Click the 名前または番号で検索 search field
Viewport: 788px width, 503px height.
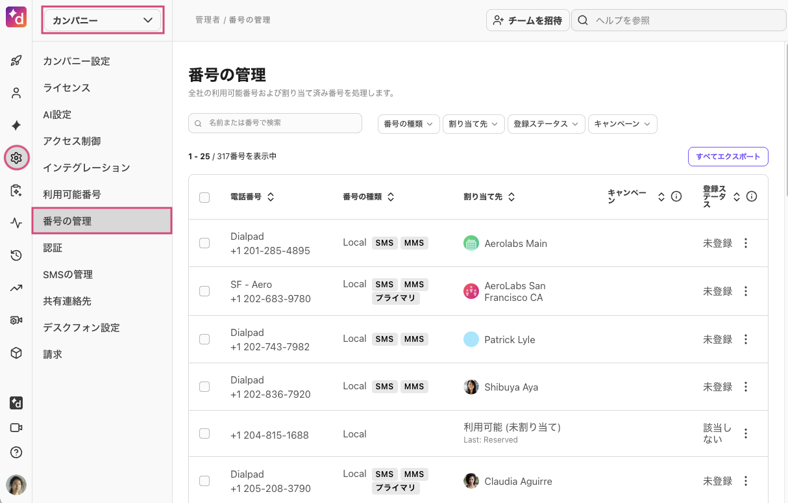coord(275,123)
